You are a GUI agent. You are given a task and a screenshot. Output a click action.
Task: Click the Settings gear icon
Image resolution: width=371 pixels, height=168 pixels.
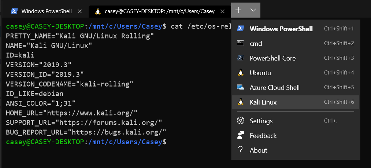click(241, 121)
